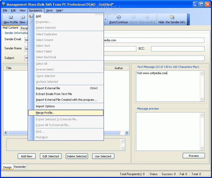Choose Import External file menu entry
Screen dimensions: 212x178
tap(66, 88)
